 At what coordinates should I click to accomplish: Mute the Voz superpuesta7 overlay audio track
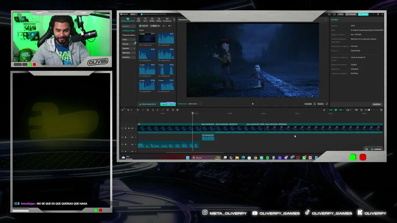[132, 137]
